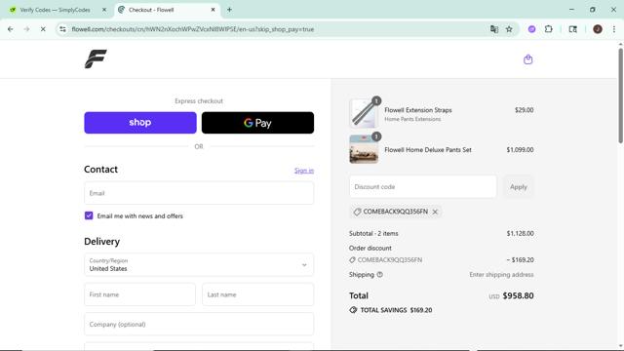
Task: Pay with the Shop Pay button
Action: [140, 123]
